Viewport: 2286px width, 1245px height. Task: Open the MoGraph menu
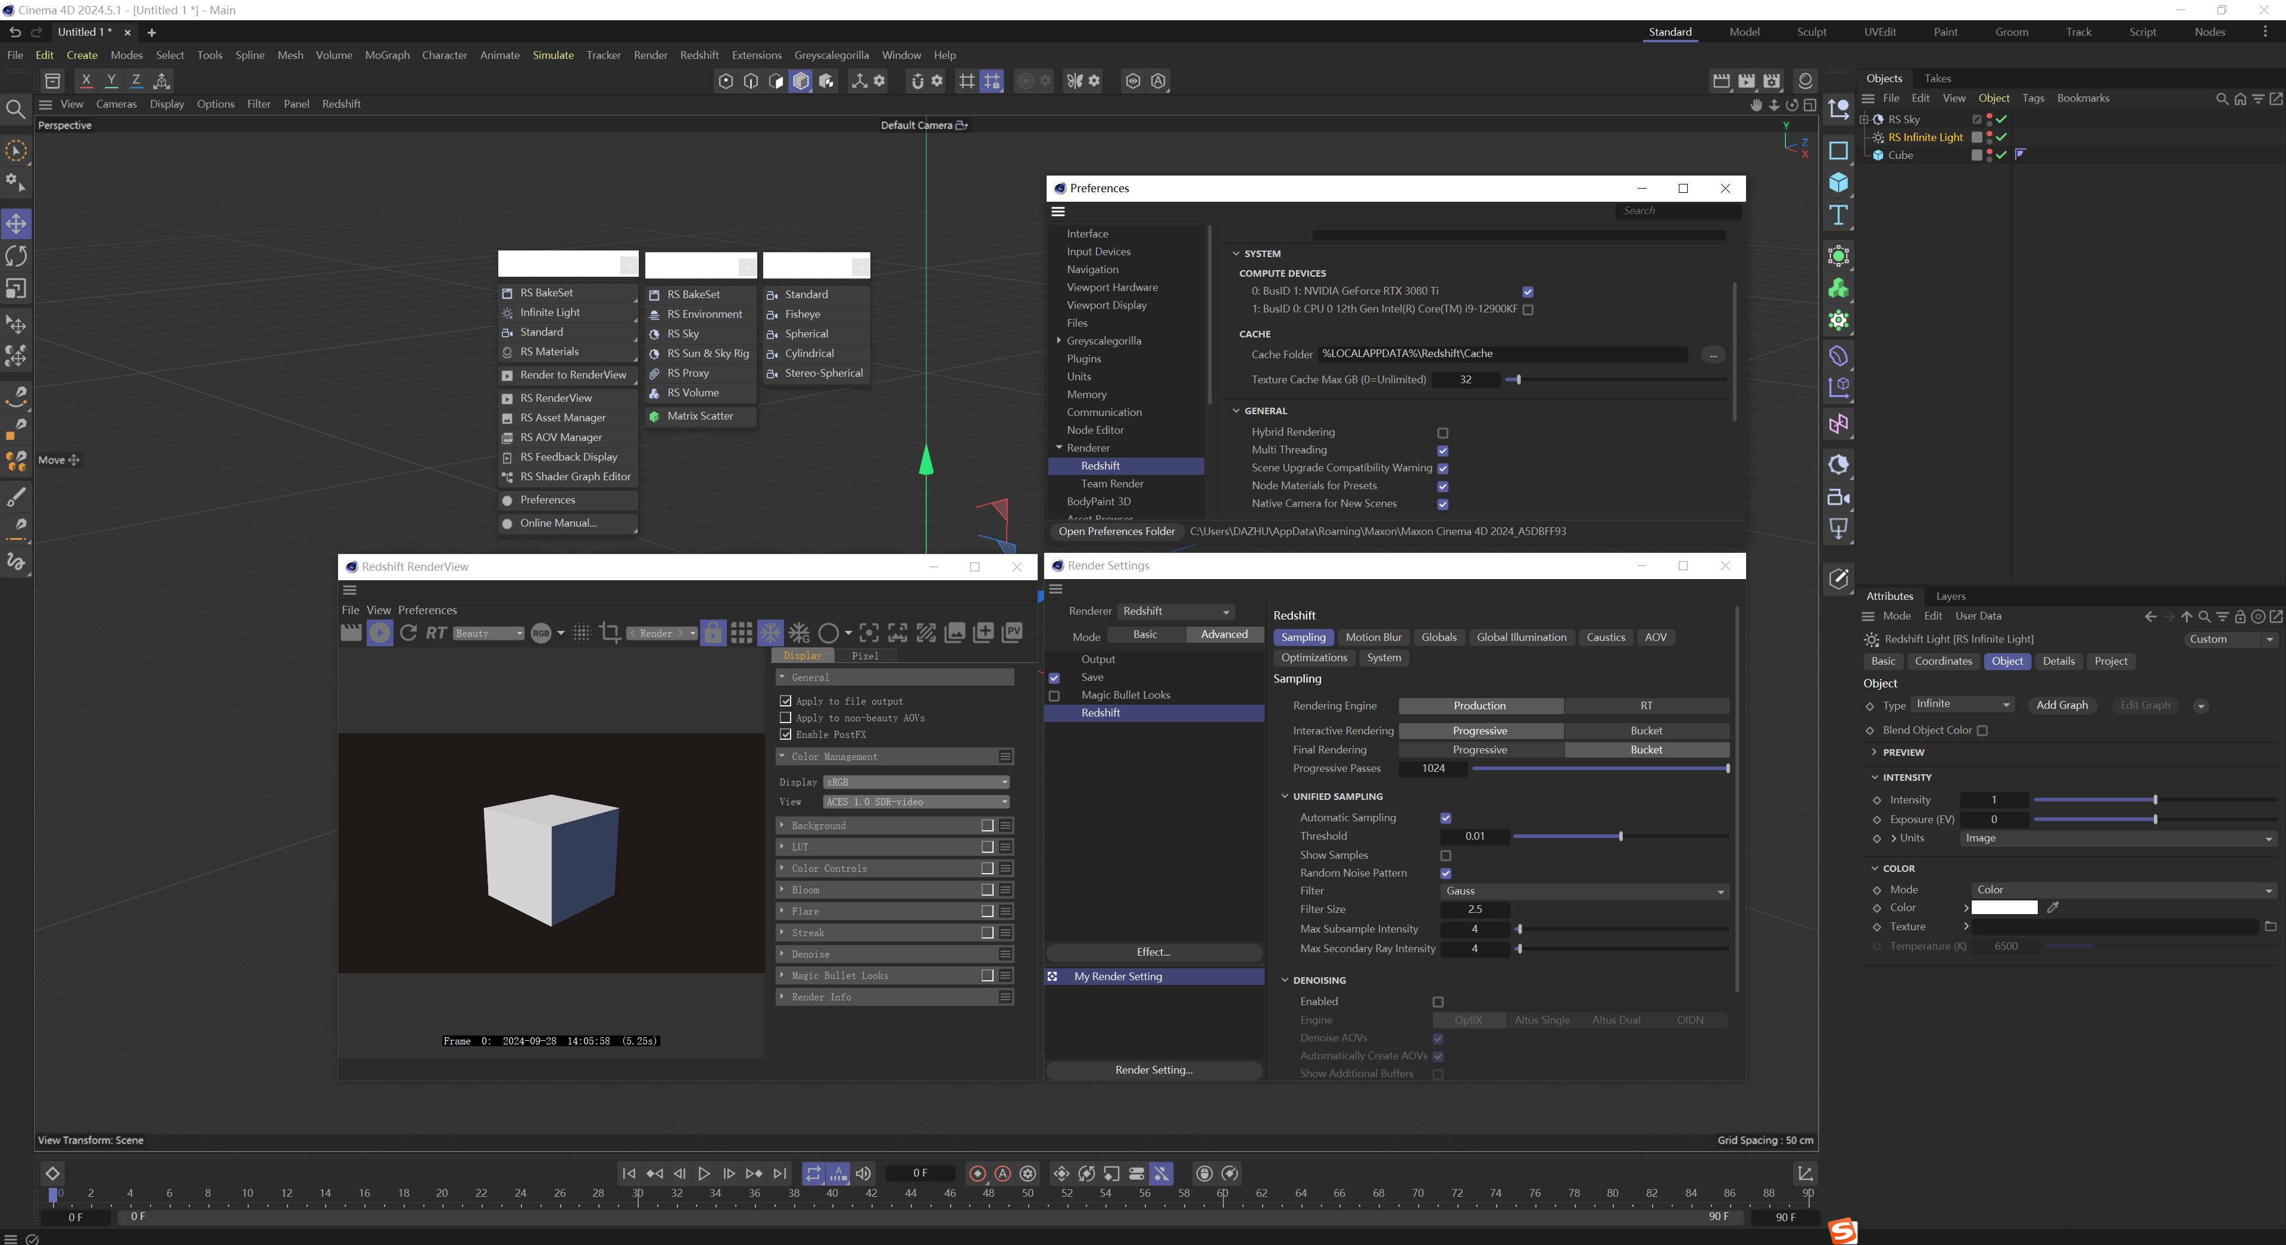coord(387,54)
